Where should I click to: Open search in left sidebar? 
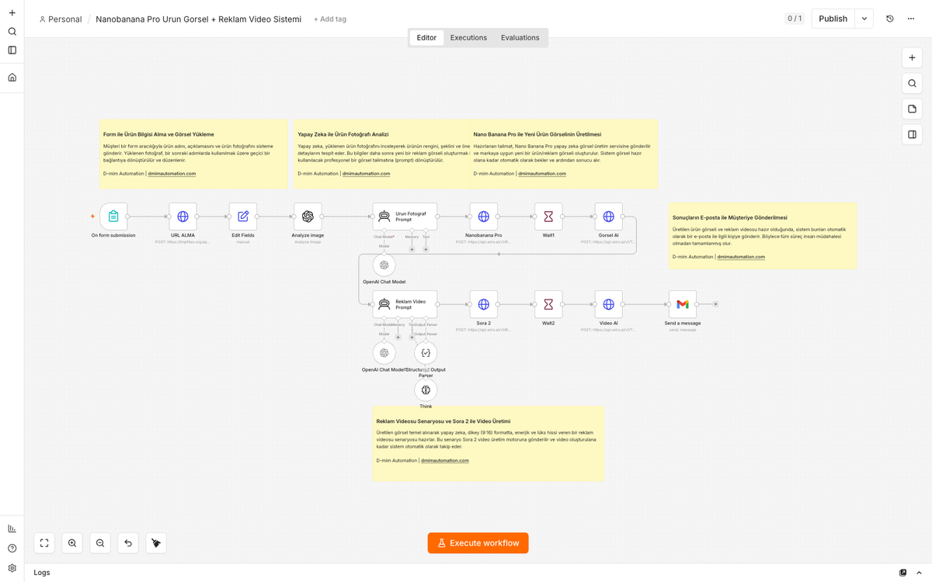12,31
